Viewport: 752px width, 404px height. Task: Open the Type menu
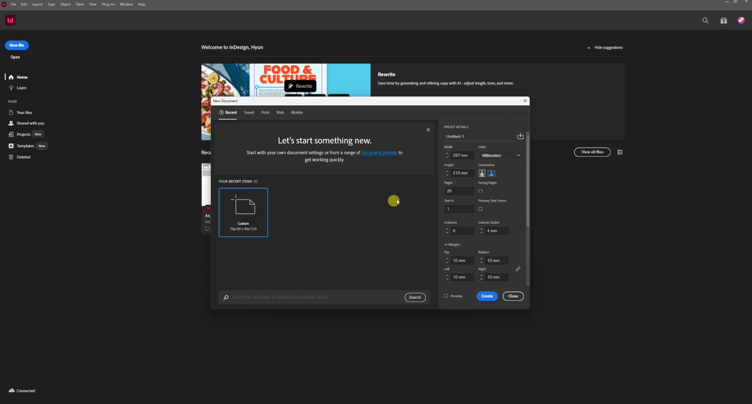coord(51,4)
